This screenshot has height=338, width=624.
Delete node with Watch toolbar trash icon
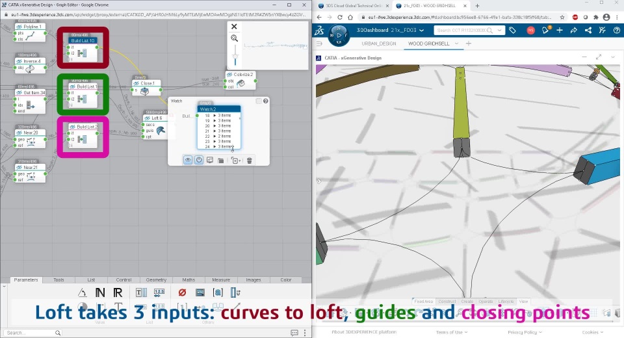250,161
